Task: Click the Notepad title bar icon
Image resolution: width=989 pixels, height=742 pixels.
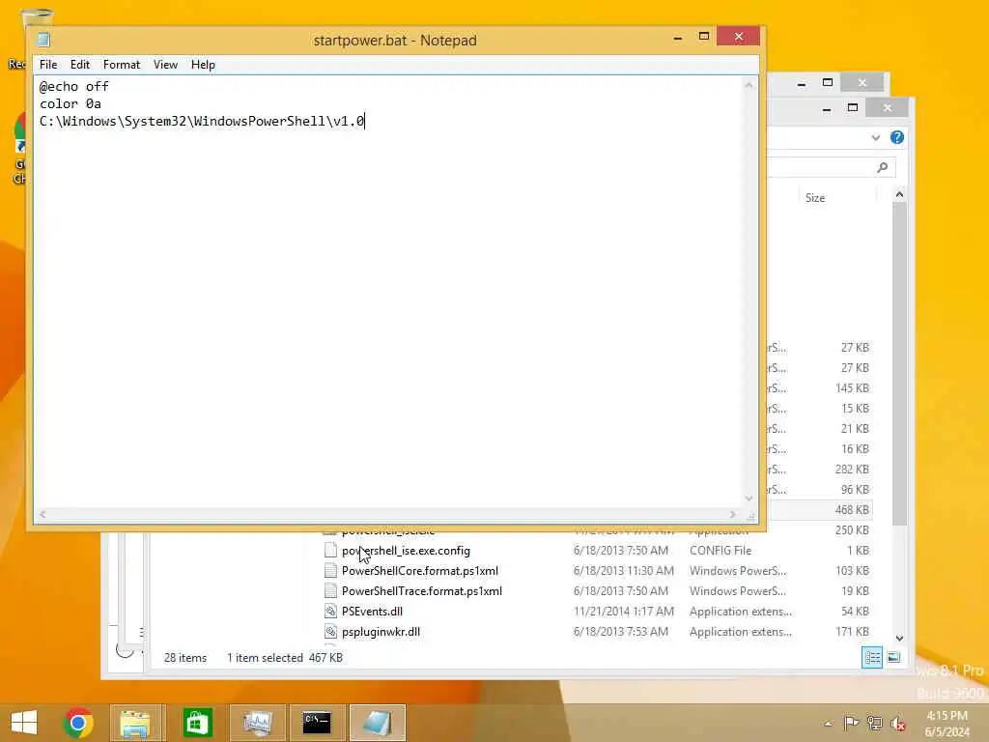Action: 43,40
